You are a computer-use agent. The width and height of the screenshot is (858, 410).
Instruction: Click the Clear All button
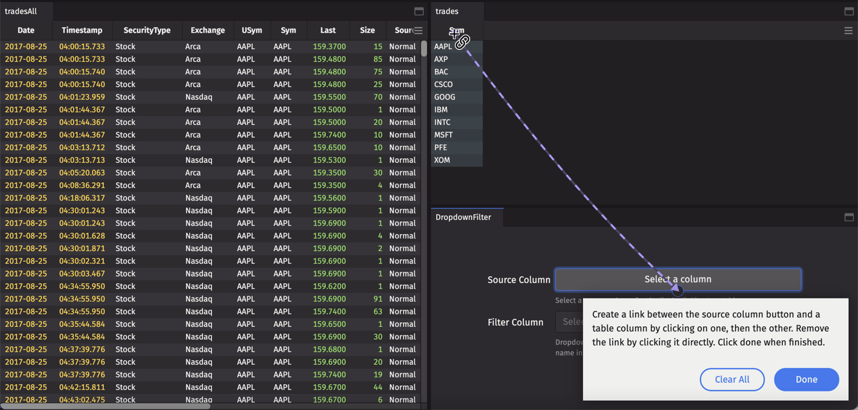(732, 379)
